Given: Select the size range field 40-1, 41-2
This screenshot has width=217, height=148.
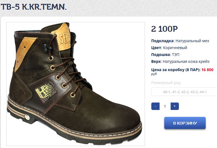Looking at the screenshot, I should [184, 92].
